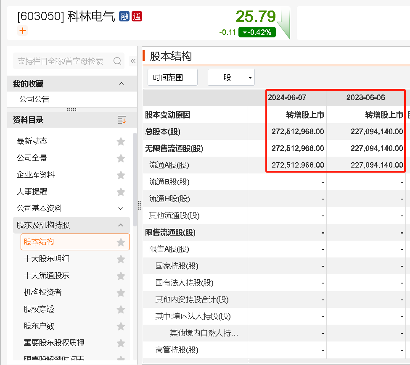Click the red 通 stock connect badge
The width and height of the screenshot is (410, 365).
pyautogui.click(x=137, y=16)
